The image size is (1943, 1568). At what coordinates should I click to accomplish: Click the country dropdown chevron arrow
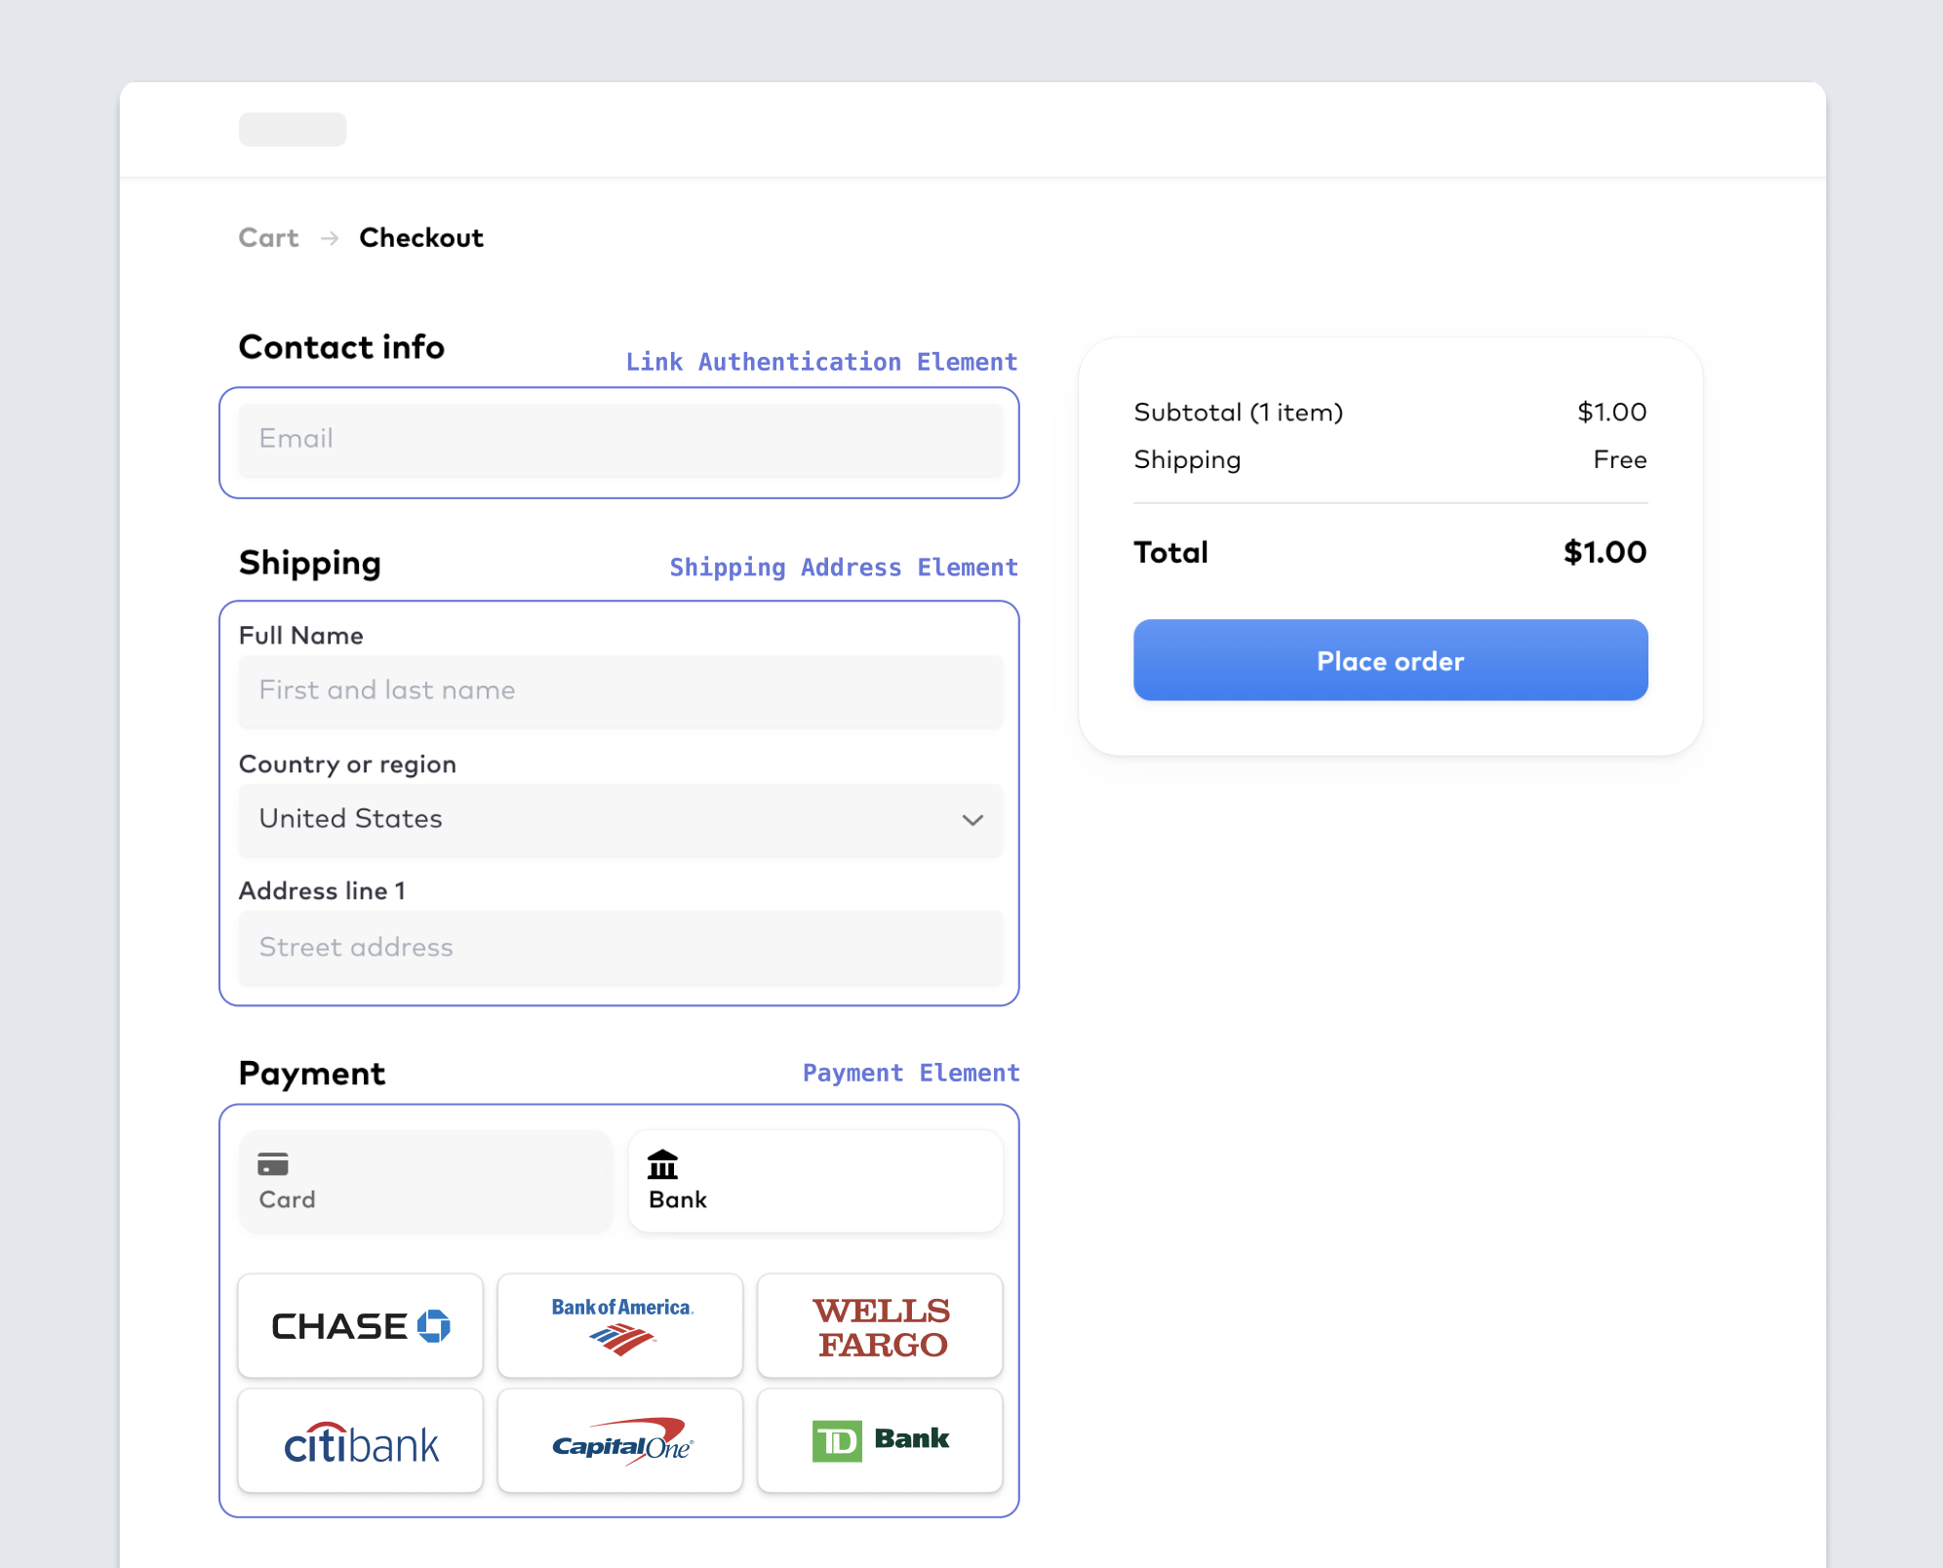[x=972, y=820]
